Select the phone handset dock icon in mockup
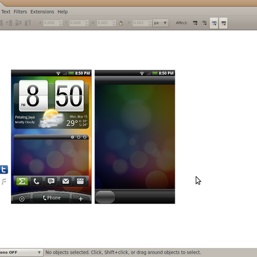 (37, 181)
